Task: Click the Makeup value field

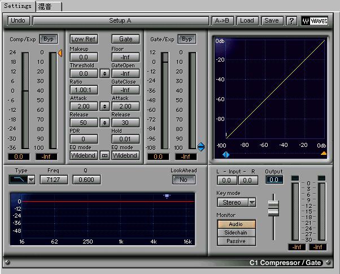Action: point(84,57)
